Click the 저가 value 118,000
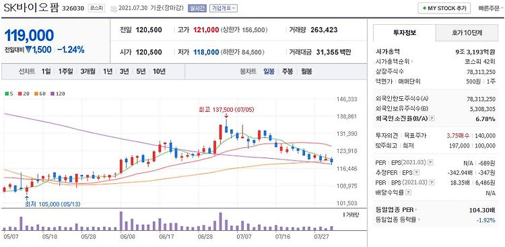 206,52
